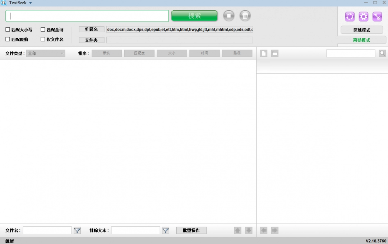Click the filter funnel icon next to 文件名
This screenshot has height=244, width=388.
tap(77, 230)
